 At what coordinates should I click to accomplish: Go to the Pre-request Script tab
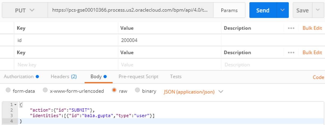(x=138, y=77)
